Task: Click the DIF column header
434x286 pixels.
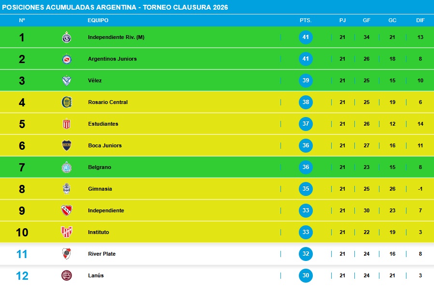Action: (420, 20)
